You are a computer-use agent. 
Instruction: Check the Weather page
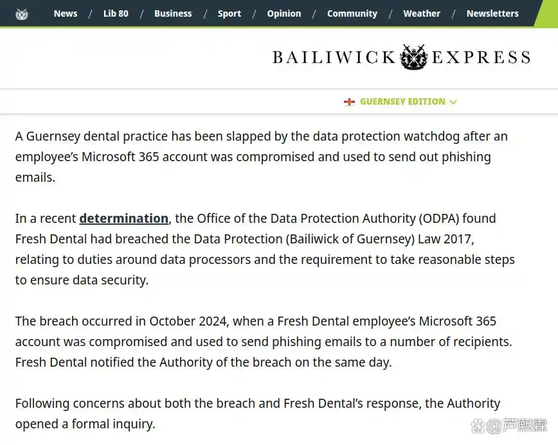422,13
